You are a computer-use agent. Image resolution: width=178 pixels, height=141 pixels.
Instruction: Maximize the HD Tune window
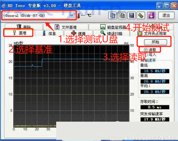pyautogui.click(x=167, y=6)
